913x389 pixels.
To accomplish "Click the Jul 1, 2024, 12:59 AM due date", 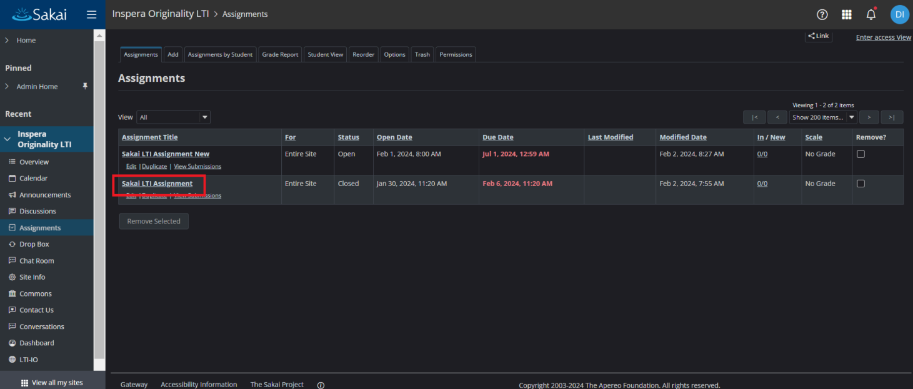I will click(x=516, y=154).
